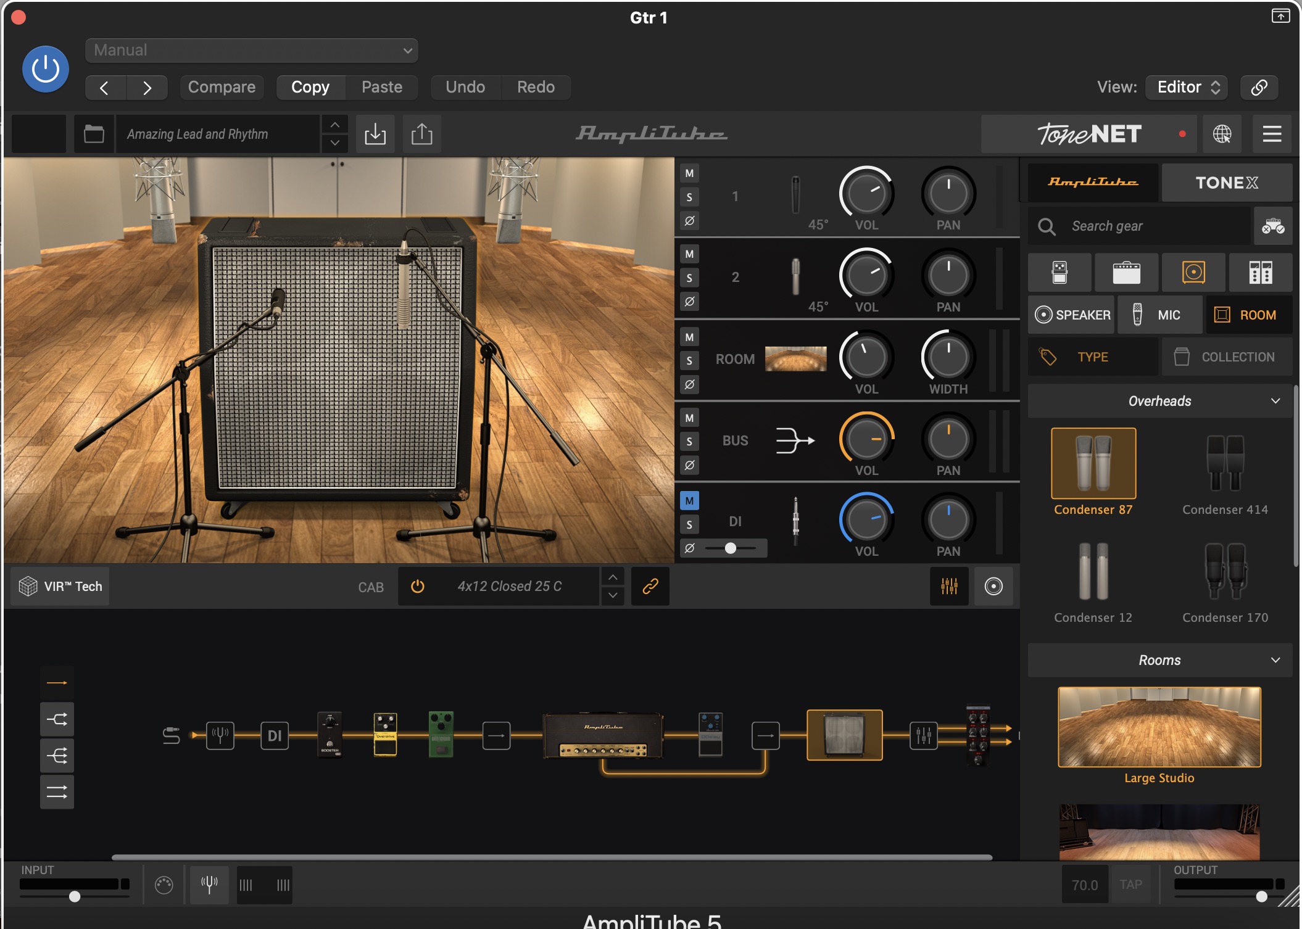The image size is (1302, 929).
Task: Open the hamburger main menu
Action: pyautogui.click(x=1272, y=134)
